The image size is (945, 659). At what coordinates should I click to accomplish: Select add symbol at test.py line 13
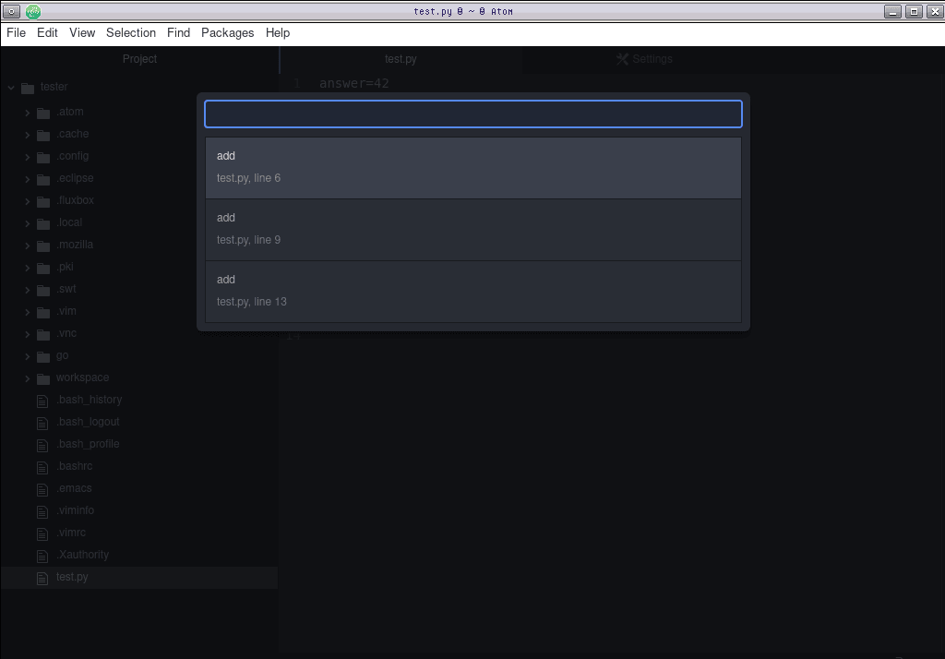473,292
